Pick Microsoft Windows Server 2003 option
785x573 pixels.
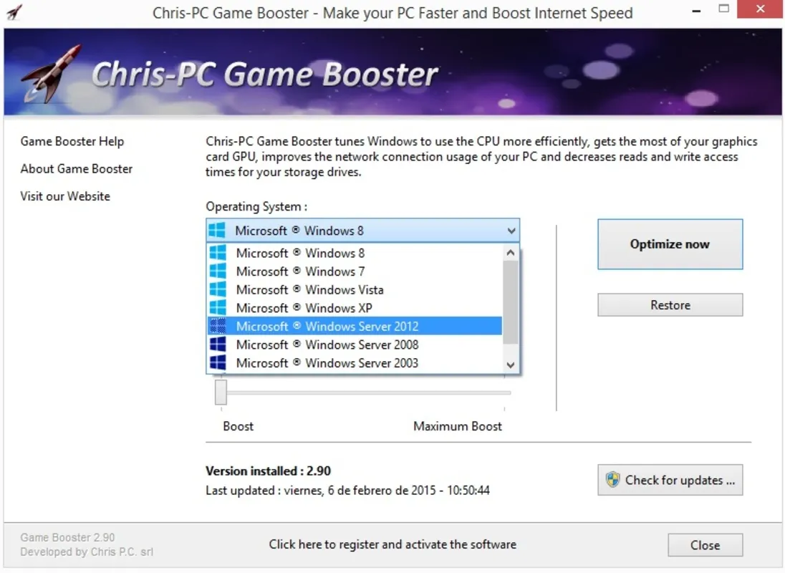tap(355, 363)
